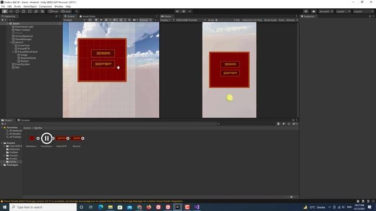
Task: Select the Move tool in toolbar
Action: click(x=11, y=12)
